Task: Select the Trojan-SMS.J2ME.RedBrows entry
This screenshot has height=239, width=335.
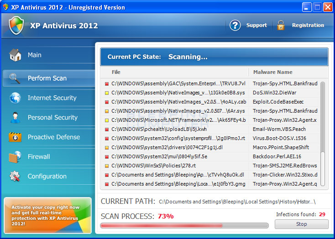Action: pos(285,166)
